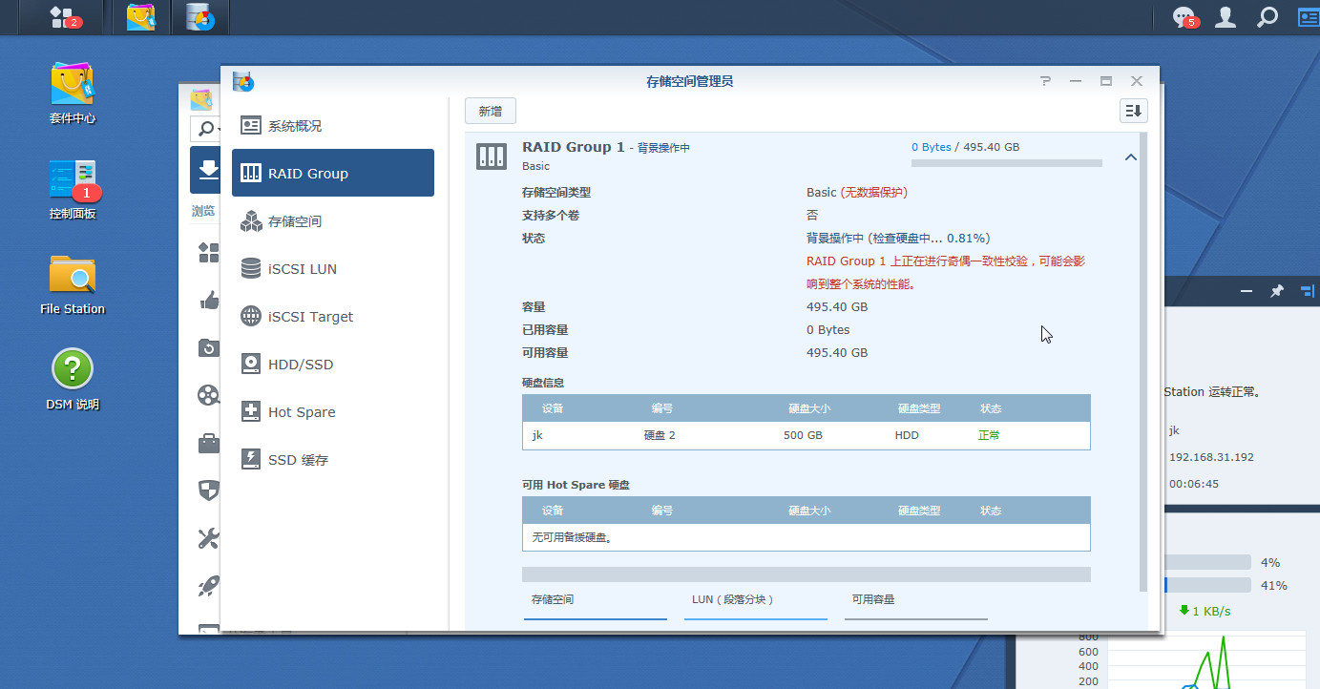Viewport: 1320px width, 689px height.
Task: Click uptime value 00:06:45
Action: tap(1194, 484)
